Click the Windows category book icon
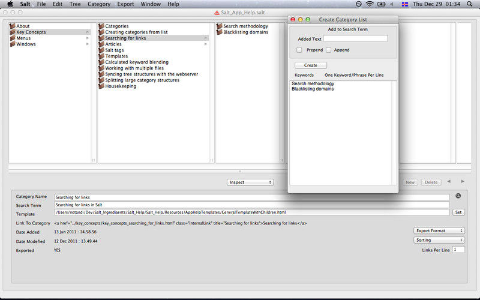This screenshot has height=300, width=480. coord(12,44)
